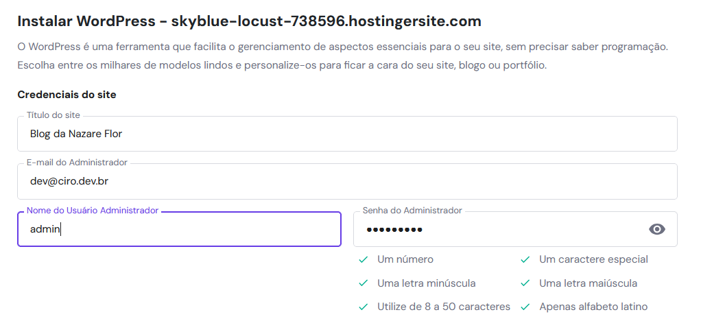
Task: Click the 'Uma letra minúscula' requirement text
Action: pyautogui.click(x=426, y=283)
